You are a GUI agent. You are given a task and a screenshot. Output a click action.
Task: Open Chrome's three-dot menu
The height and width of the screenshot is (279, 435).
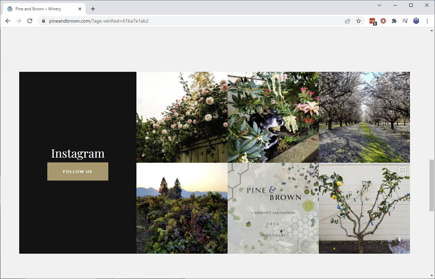pos(427,21)
